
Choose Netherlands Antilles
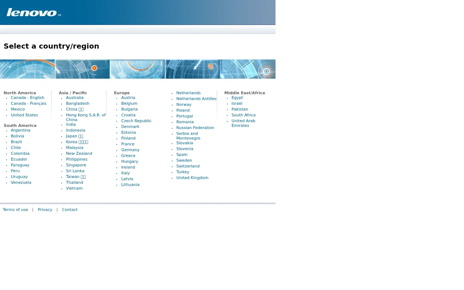(196, 99)
